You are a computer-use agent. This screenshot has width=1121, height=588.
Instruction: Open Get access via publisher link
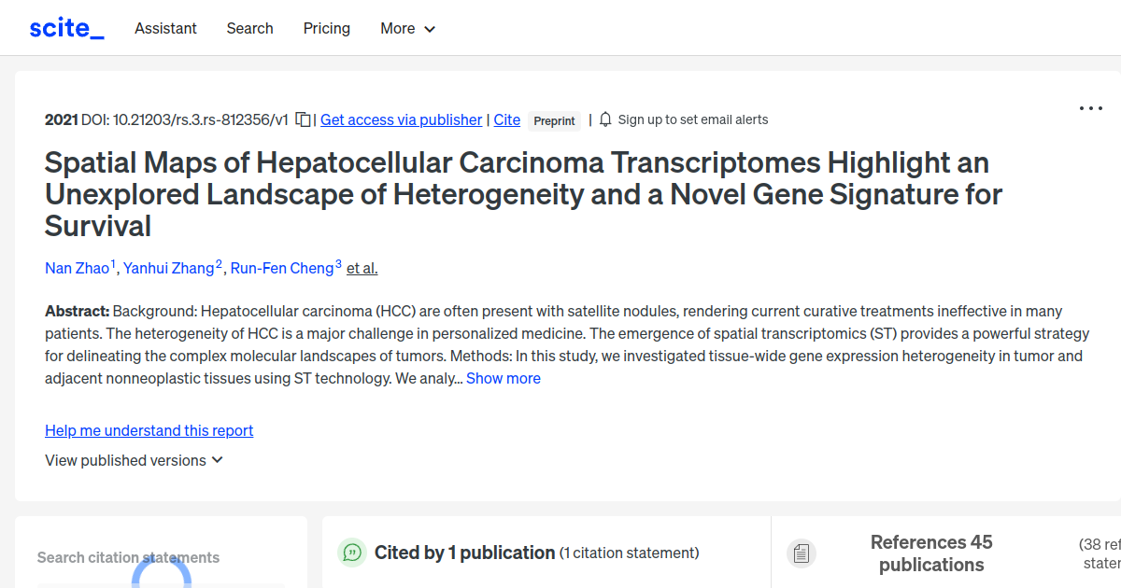[401, 119]
